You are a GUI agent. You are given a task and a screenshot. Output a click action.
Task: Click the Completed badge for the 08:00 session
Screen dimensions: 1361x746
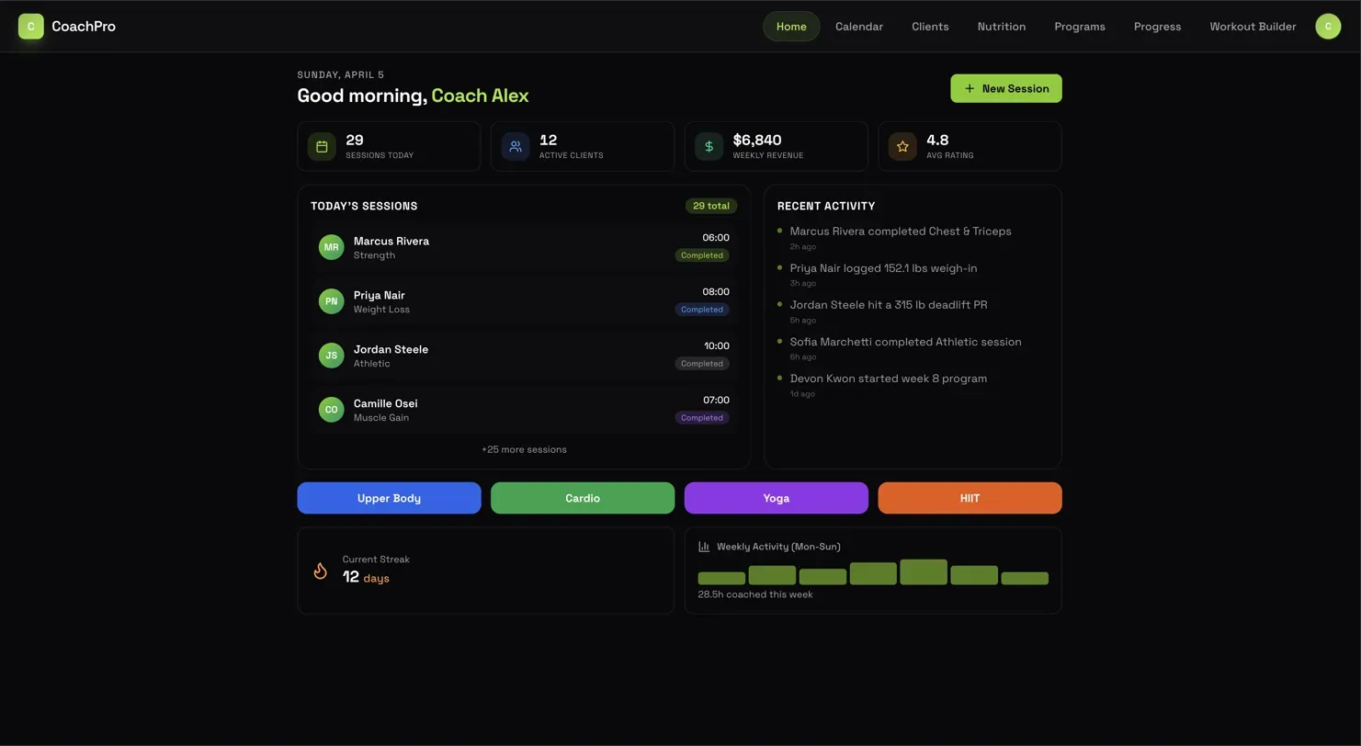pos(702,310)
